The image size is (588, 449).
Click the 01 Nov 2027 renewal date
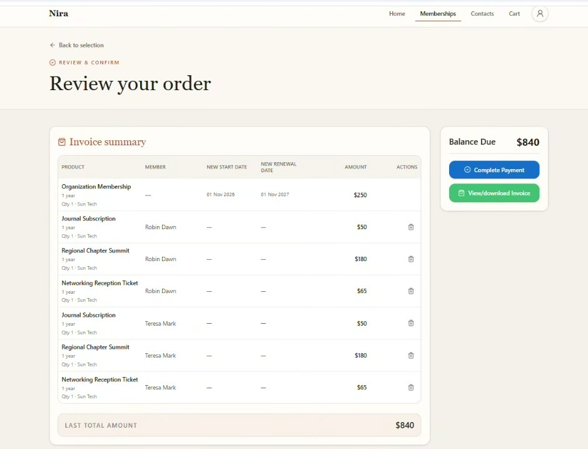[x=275, y=195]
